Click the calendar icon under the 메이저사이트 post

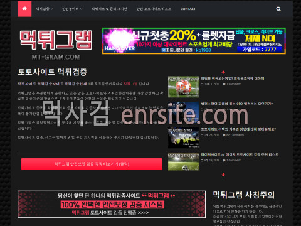coord(202,161)
